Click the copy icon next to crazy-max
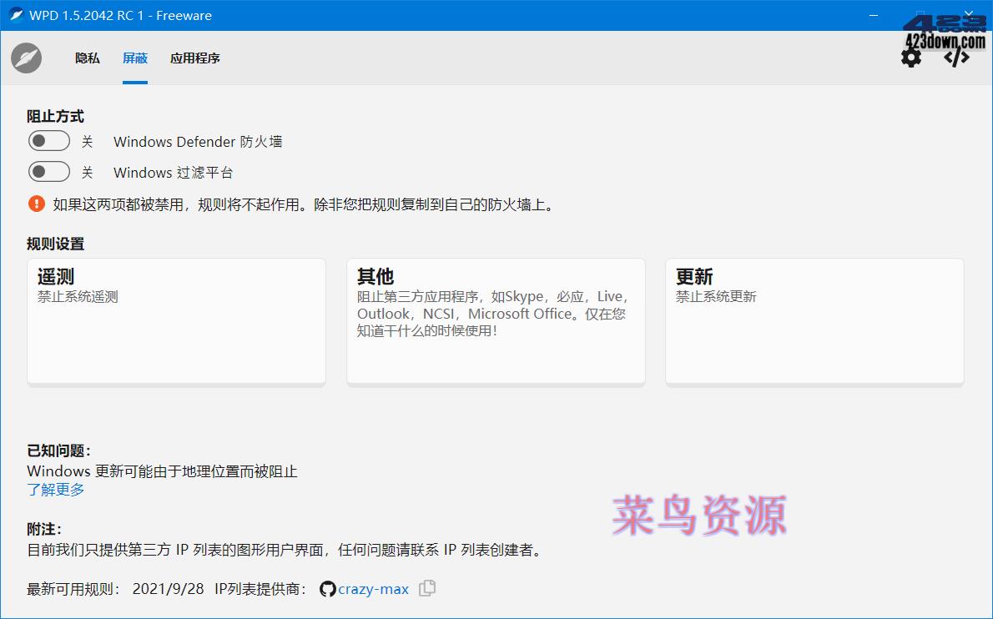Screen dimensions: 993x619 click(426, 589)
